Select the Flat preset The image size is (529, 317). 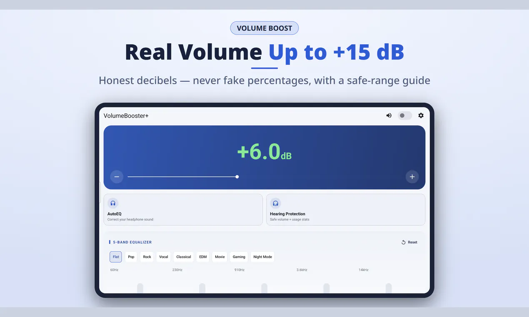click(116, 257)
